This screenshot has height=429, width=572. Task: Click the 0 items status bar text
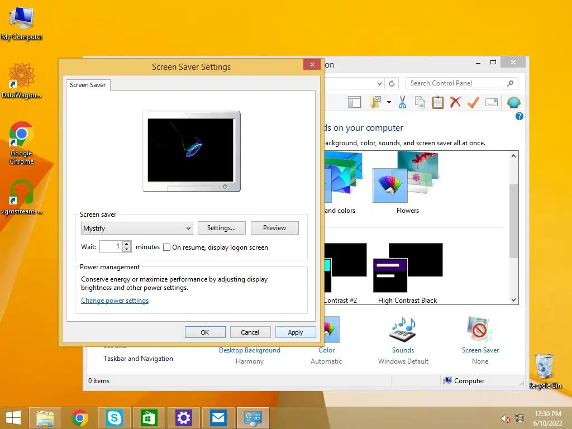click(x=98, y=381)
